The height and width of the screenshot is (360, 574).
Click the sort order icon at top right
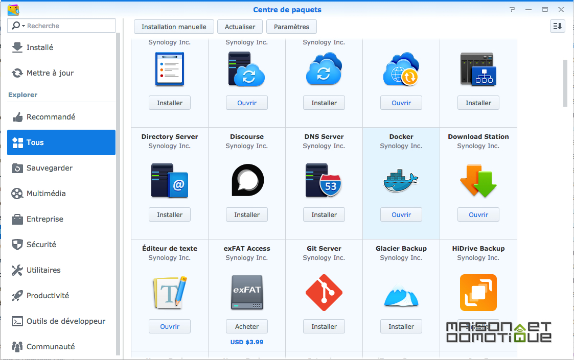pyautogui.click(x=557, y=26)
